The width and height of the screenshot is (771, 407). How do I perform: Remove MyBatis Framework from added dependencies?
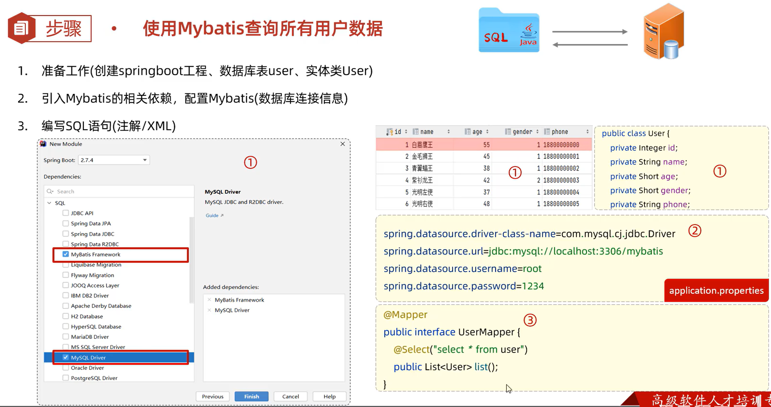(x=210, y=300)
